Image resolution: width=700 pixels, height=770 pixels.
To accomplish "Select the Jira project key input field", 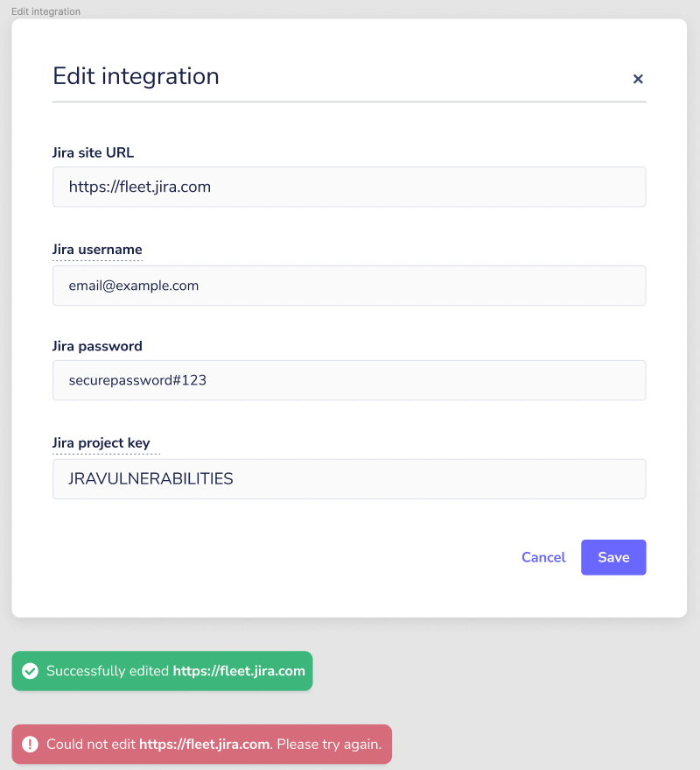I will (349, 479).
